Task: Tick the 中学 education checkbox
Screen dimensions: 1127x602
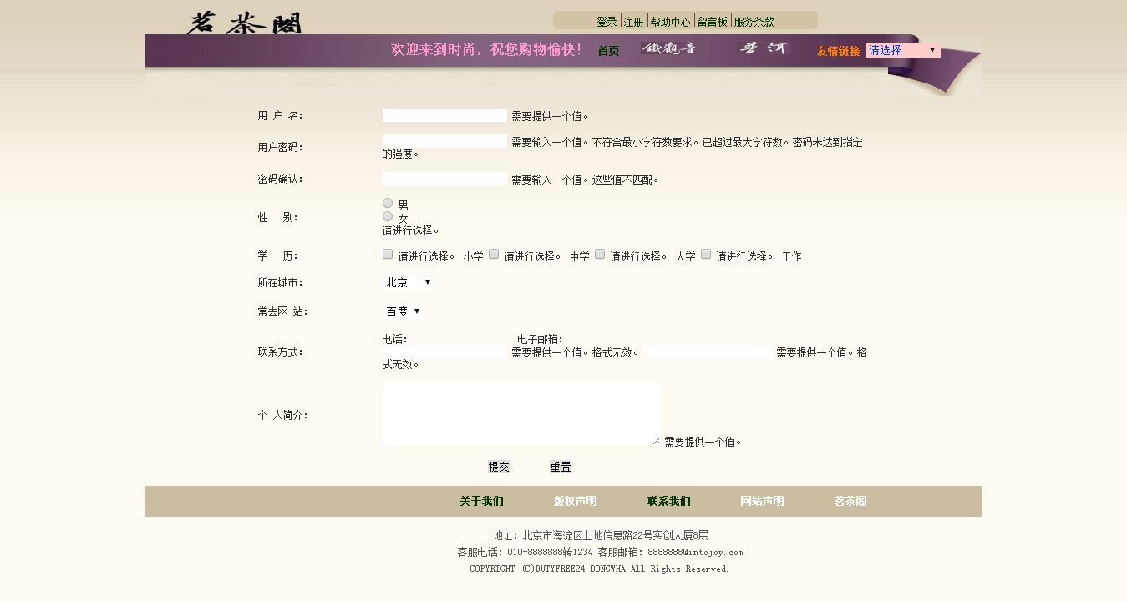Action: 494,254
